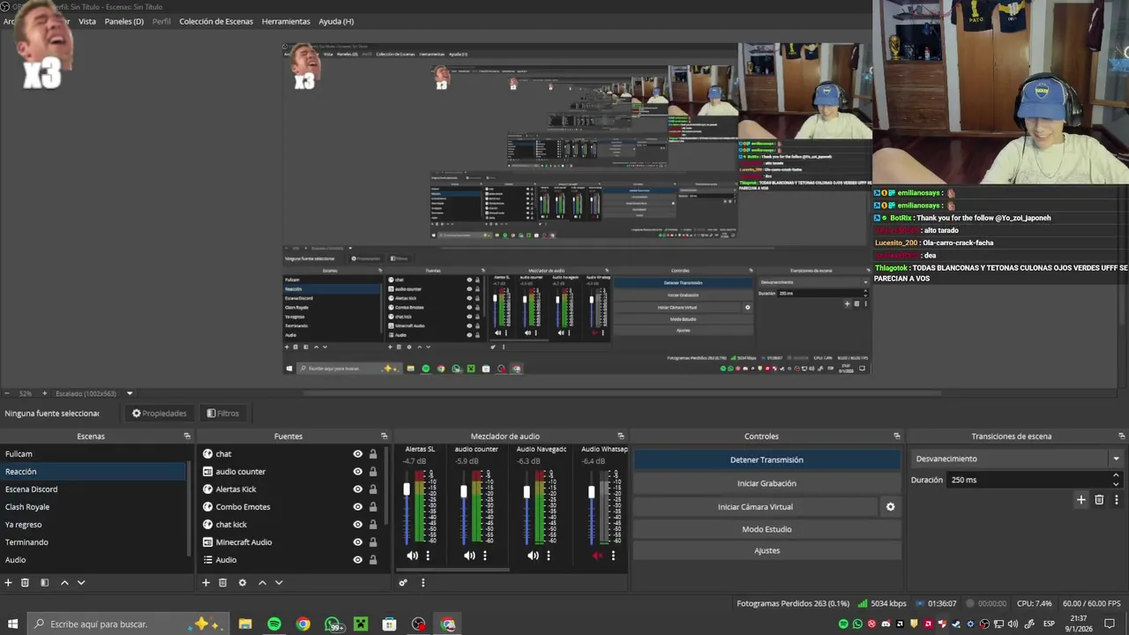
Task: Add a new scene transition
Action: (x=1081, y=500)
